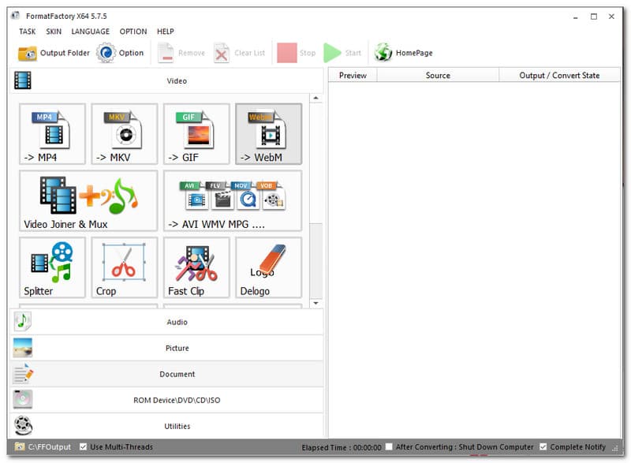Click the FormatFactory title bar app icon
The width and height of the screenshot is (631, 463).
pos(15,16)
